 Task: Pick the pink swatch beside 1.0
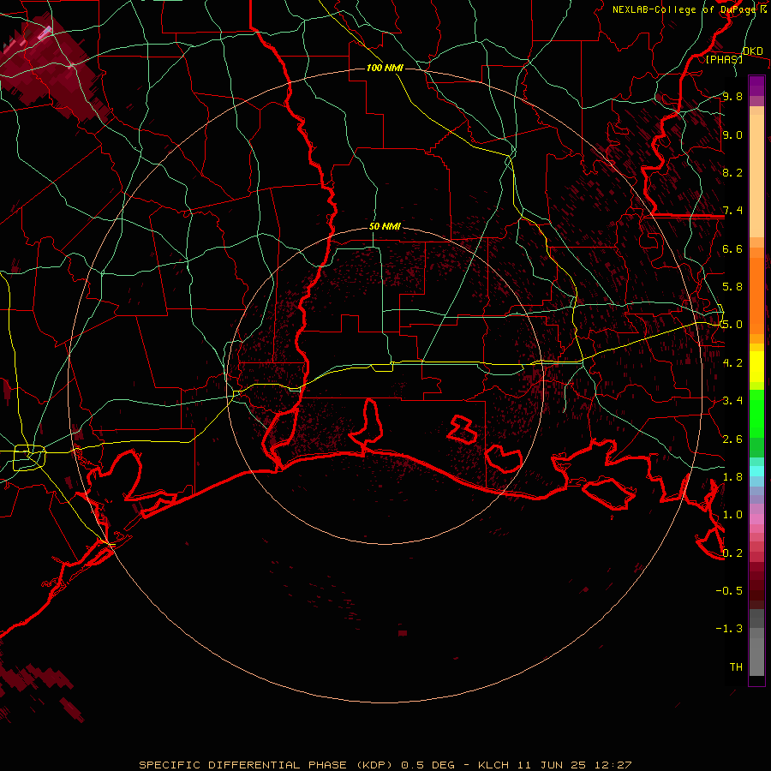coord(756,519)
